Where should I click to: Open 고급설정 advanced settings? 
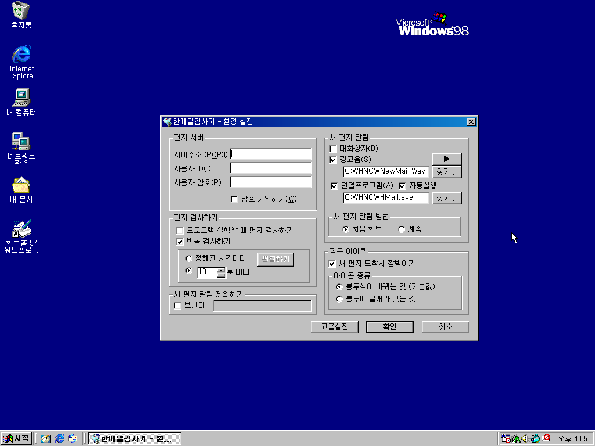(x=334, y=327)
